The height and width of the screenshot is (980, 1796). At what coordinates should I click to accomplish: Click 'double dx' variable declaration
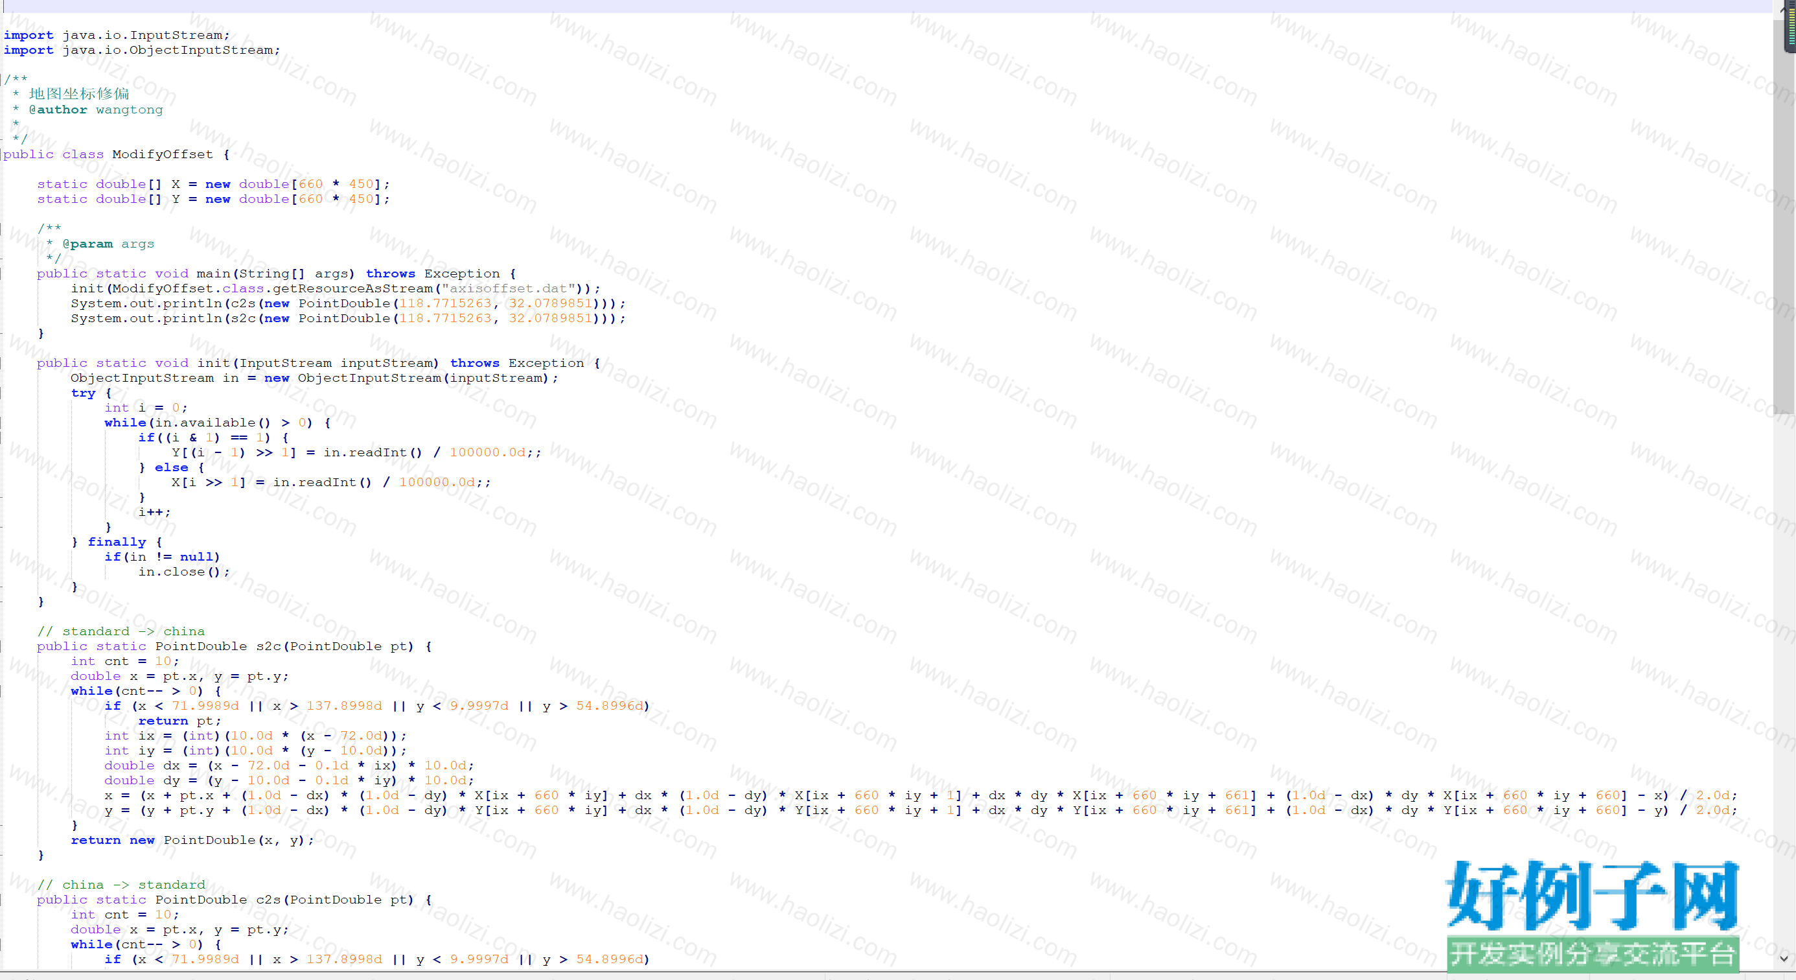[x=143, y=766]
